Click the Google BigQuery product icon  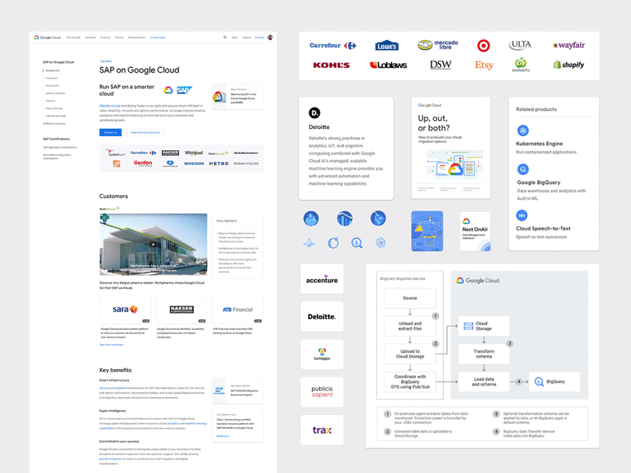(x=523, y=169)
